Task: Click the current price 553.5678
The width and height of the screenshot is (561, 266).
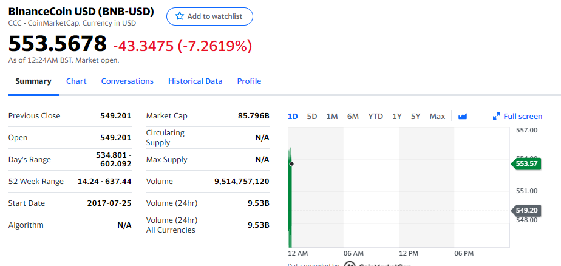Action: (x=57, y=43)
